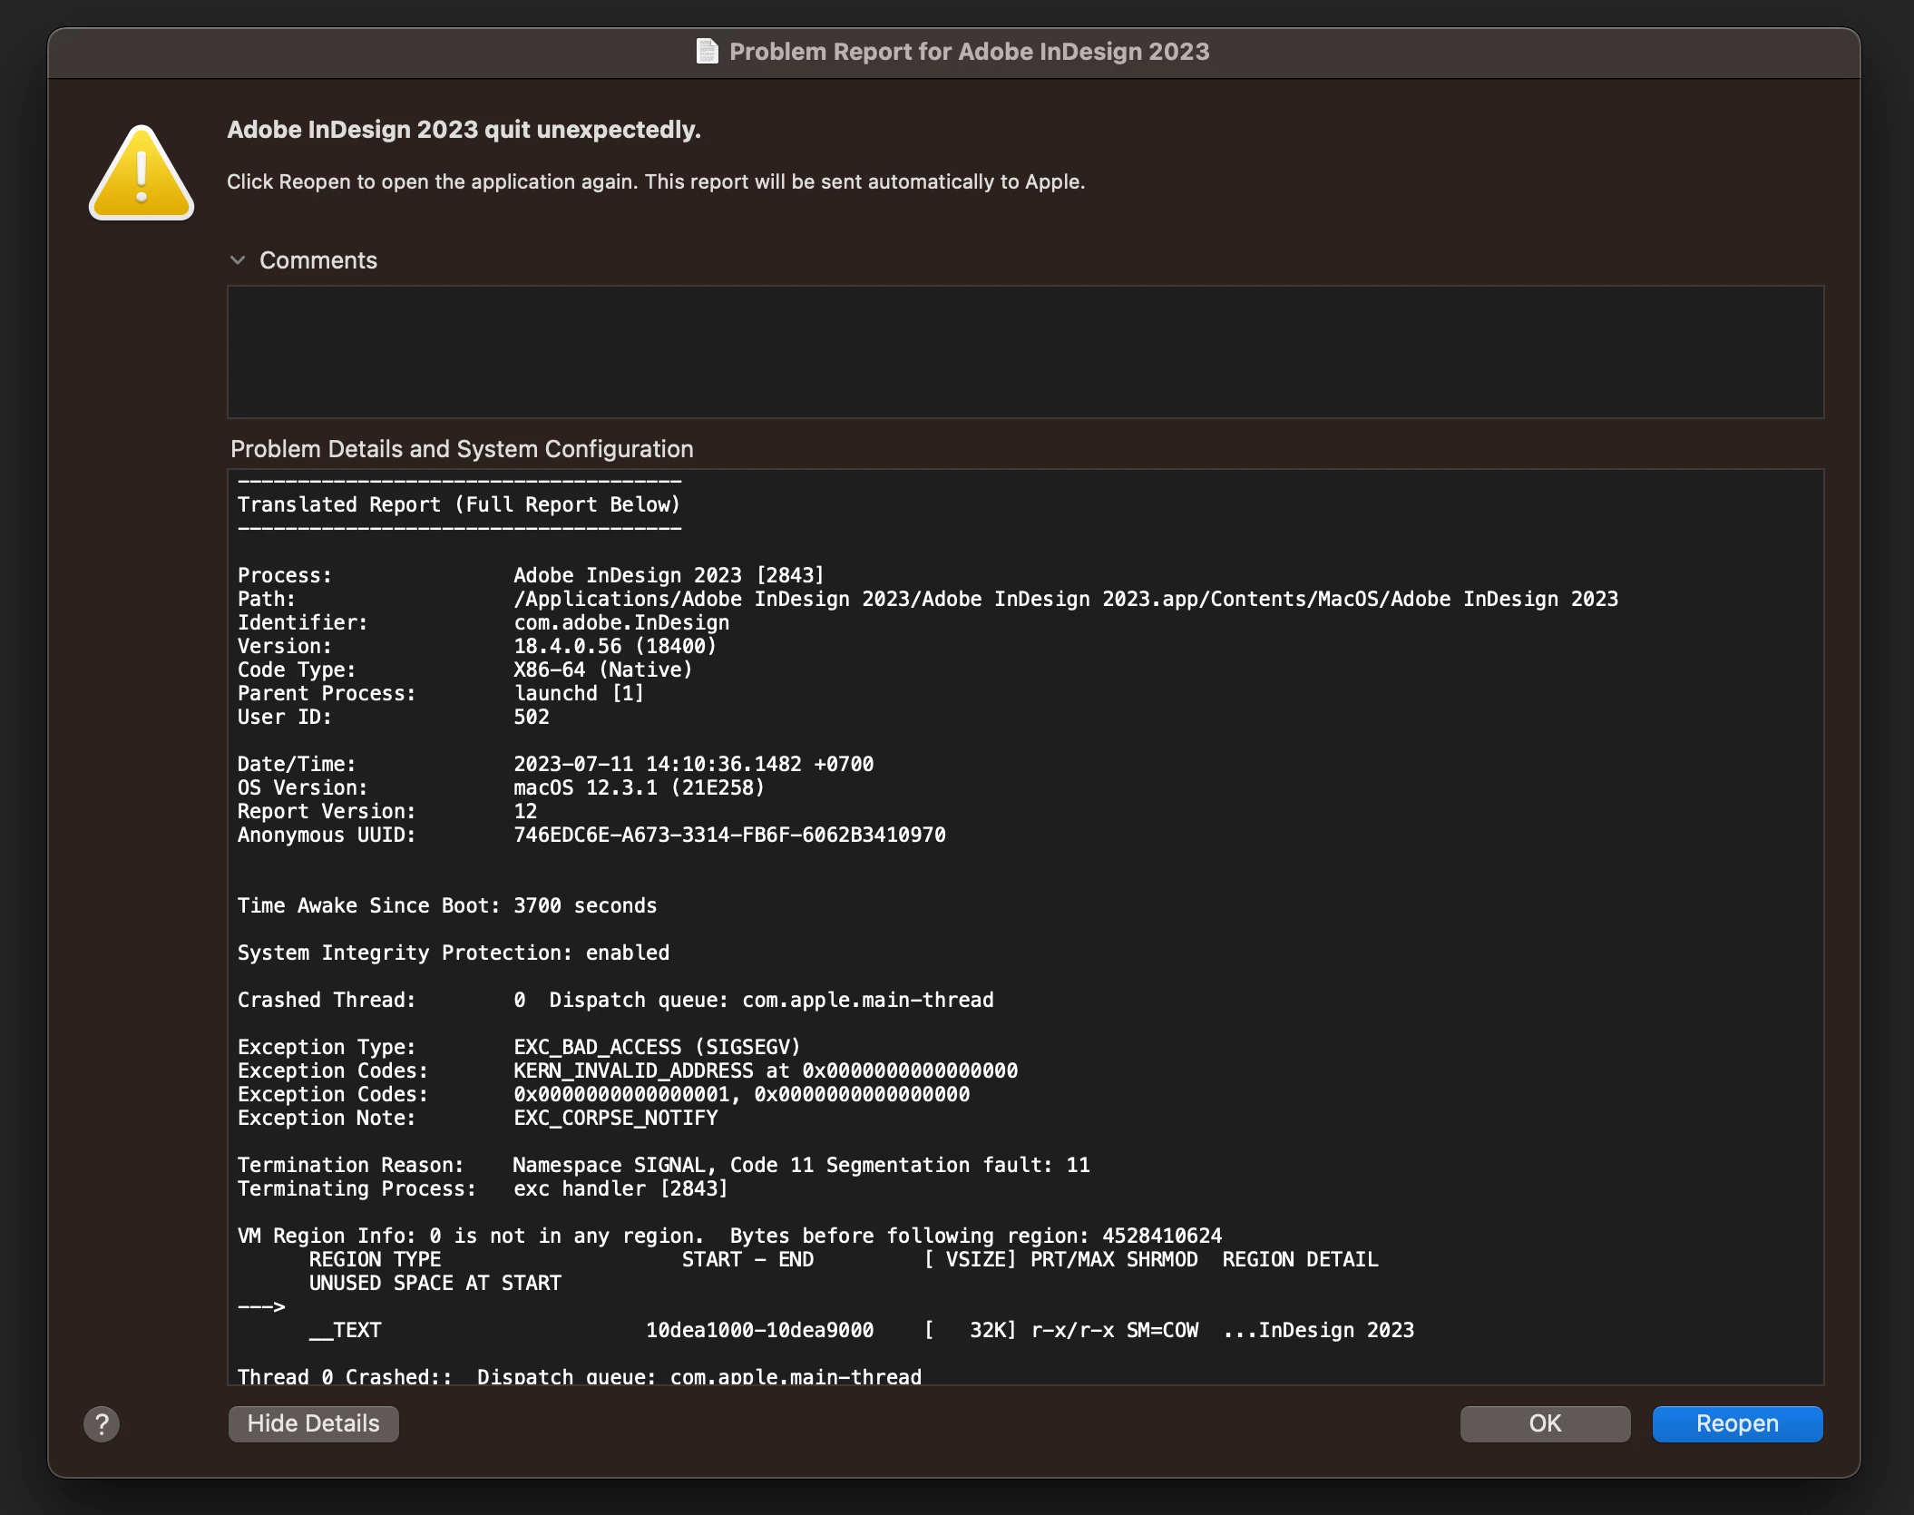Click the yellow warning triangle icon
The image size is (1914, 1515).
(142, 173)
